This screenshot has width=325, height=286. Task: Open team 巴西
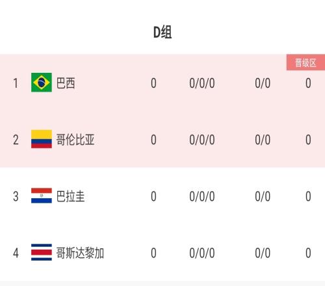tap(66, 83)
